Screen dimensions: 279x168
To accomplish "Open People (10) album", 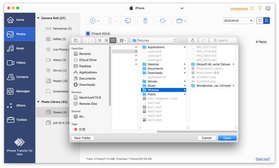I will [60, 81].
